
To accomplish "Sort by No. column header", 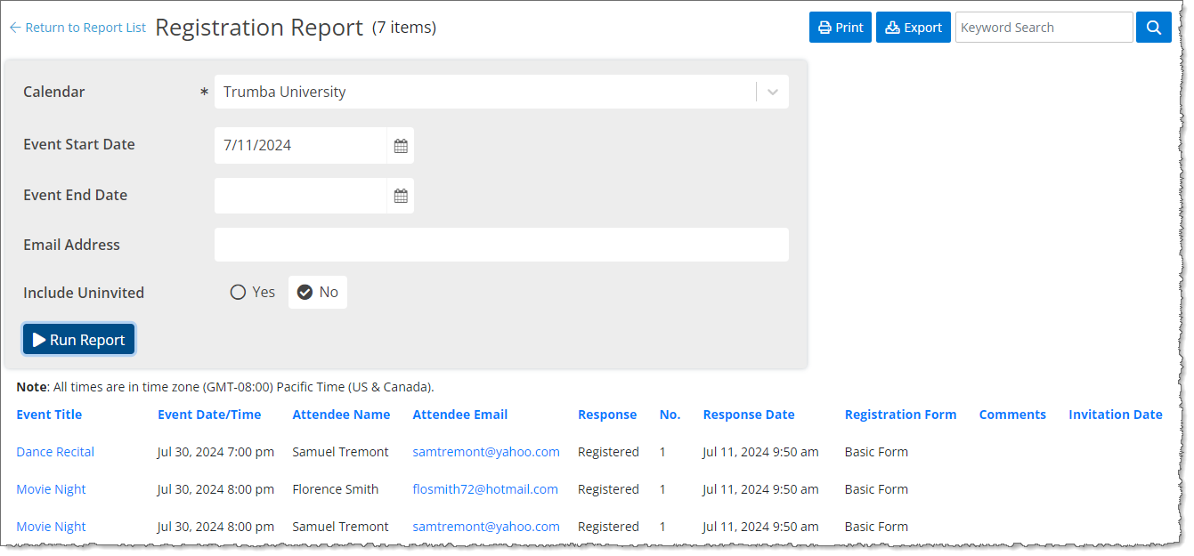I will (670, 415).
